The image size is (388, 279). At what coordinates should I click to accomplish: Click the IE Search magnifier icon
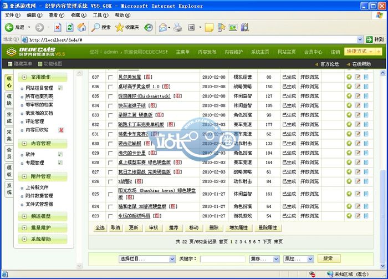(95, 27)
